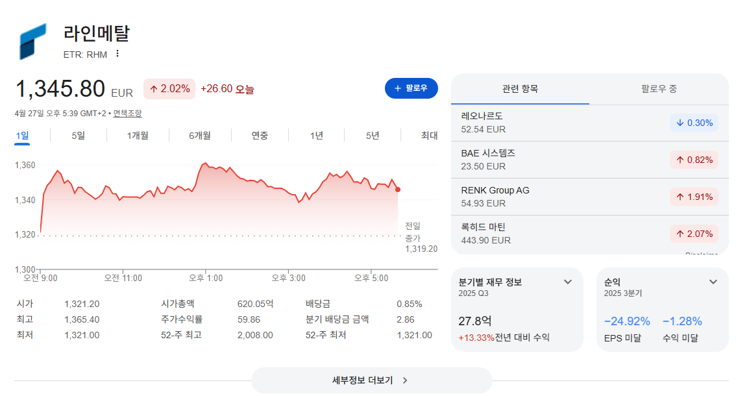Click the 레오나르도 down 0.30% badge
The width and height of the screenshot is (736, 396).
(x=694, y=123)
